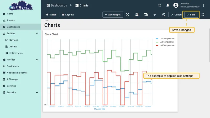Expand the Profiles section chevron
The width and height of the screenshot is (210, 118).
pos(37,60)
